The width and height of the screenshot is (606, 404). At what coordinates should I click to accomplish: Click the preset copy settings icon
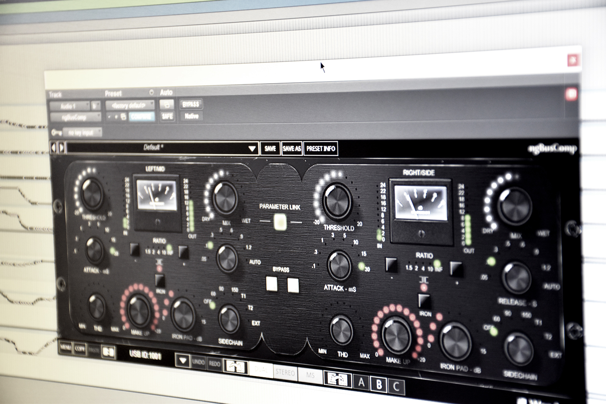coord(123,117)
